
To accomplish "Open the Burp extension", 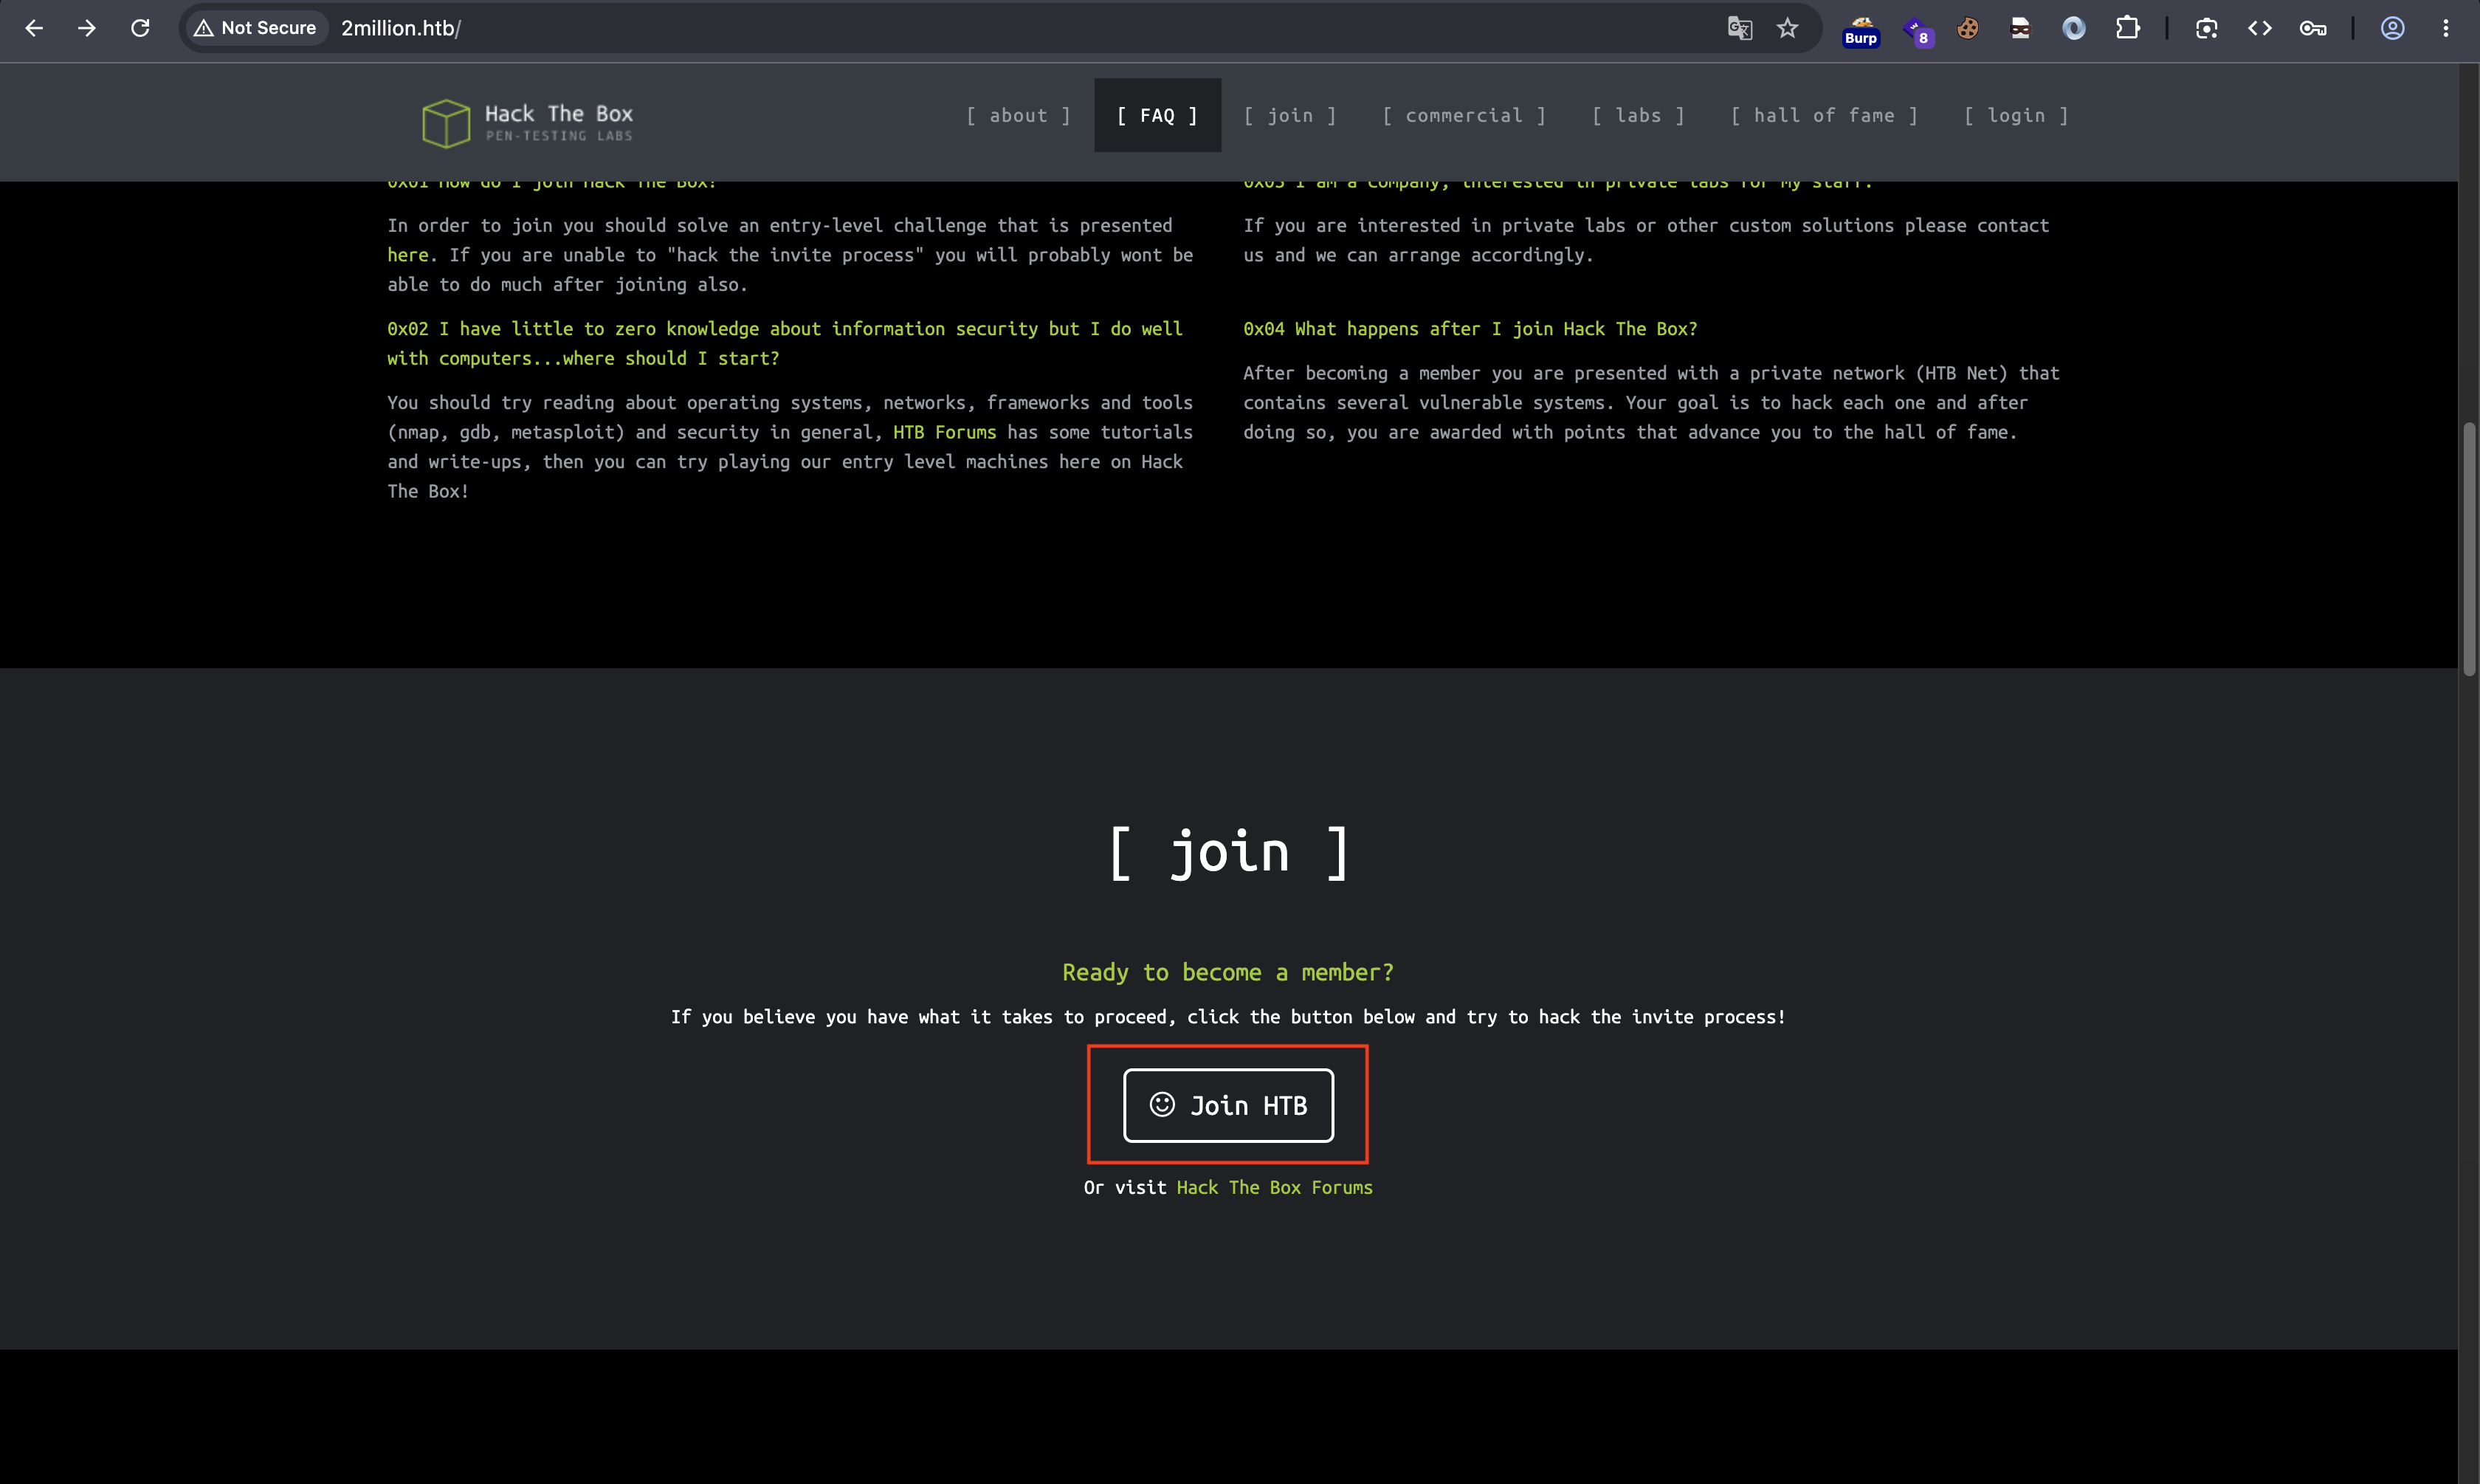I will [1861, 30].
